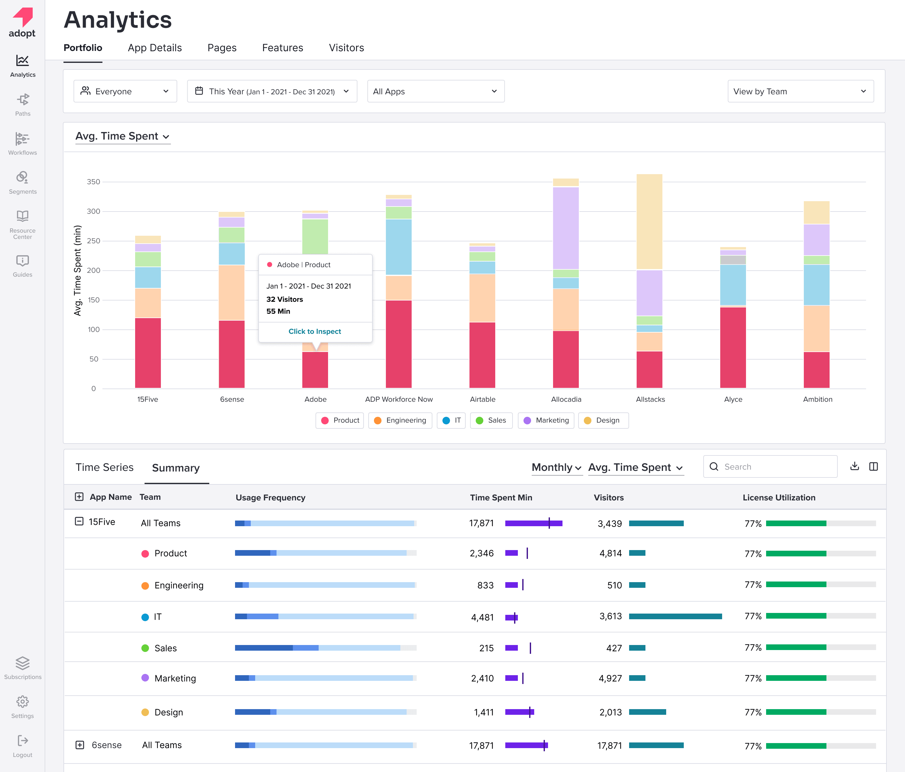Click the Team column header
The height and width of the screenshot is (772, 905).
tap(150, 497)
